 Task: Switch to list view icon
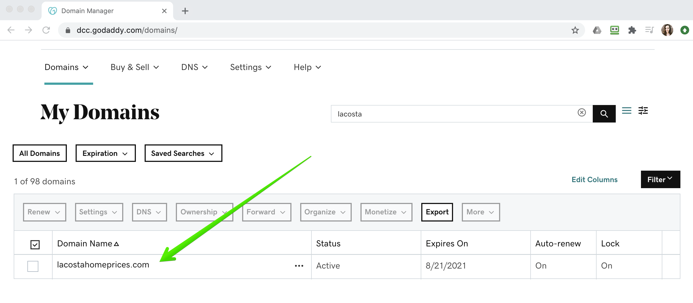(x=626, y=111)
